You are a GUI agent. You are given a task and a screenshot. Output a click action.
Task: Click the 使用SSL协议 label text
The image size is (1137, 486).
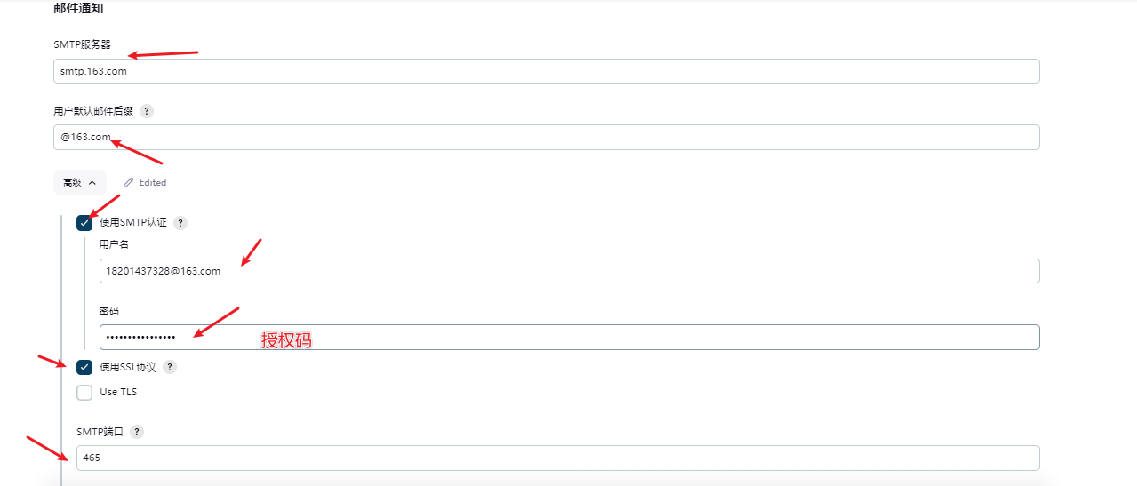[128, 367]
